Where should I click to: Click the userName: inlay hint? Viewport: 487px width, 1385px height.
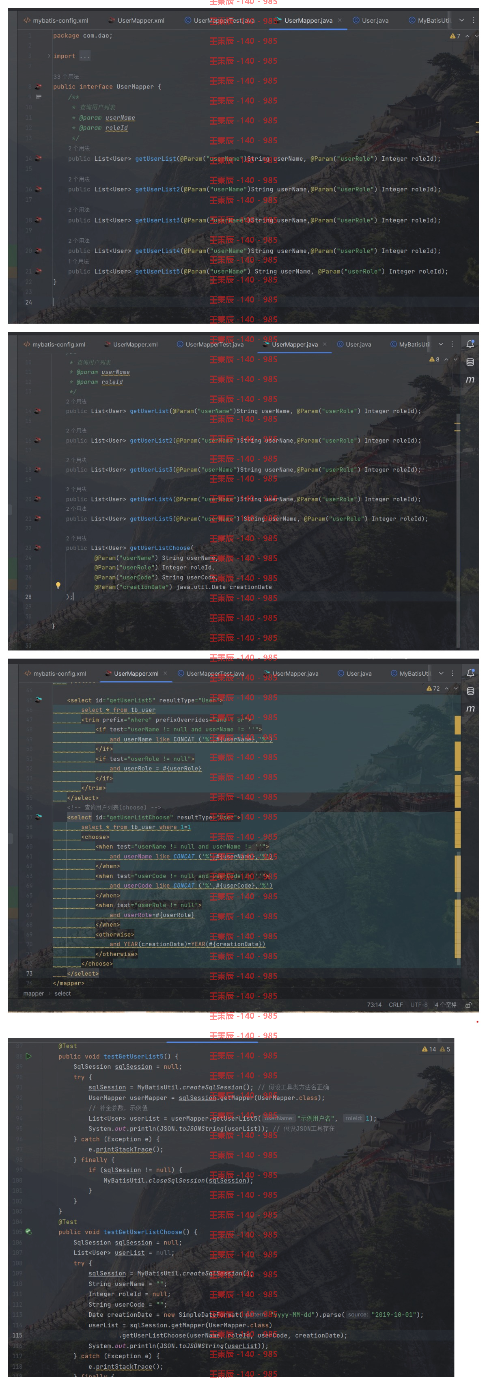(x=278, y=1118)
